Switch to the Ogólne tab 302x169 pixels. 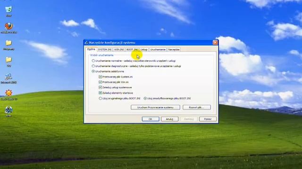(x=91, y=49)
